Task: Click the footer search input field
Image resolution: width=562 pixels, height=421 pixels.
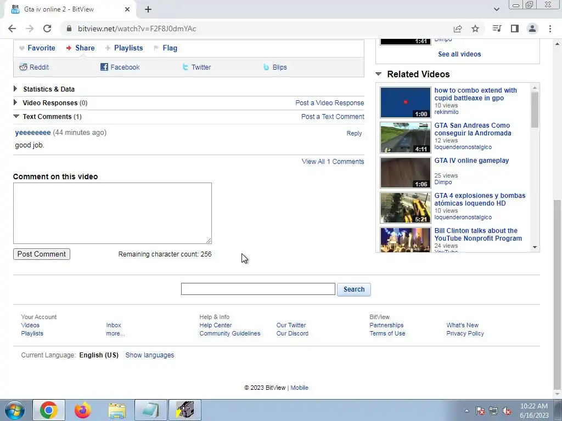Action: pyautogui.click(x=258, y=289)
